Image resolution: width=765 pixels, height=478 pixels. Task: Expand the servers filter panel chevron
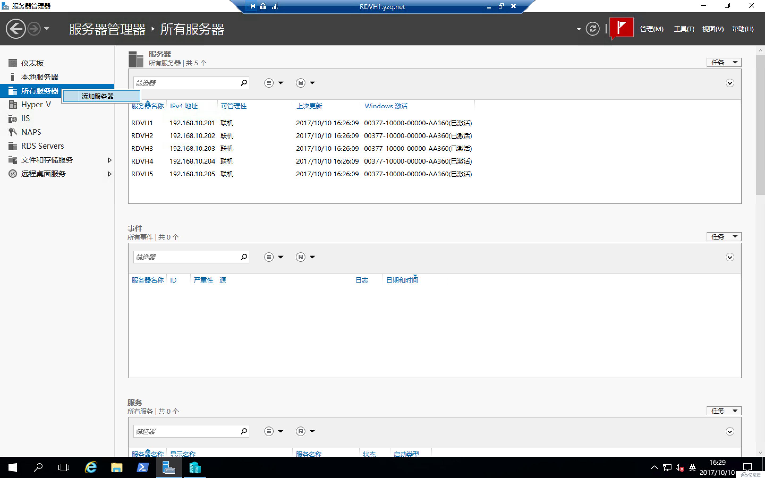[730, 83]
